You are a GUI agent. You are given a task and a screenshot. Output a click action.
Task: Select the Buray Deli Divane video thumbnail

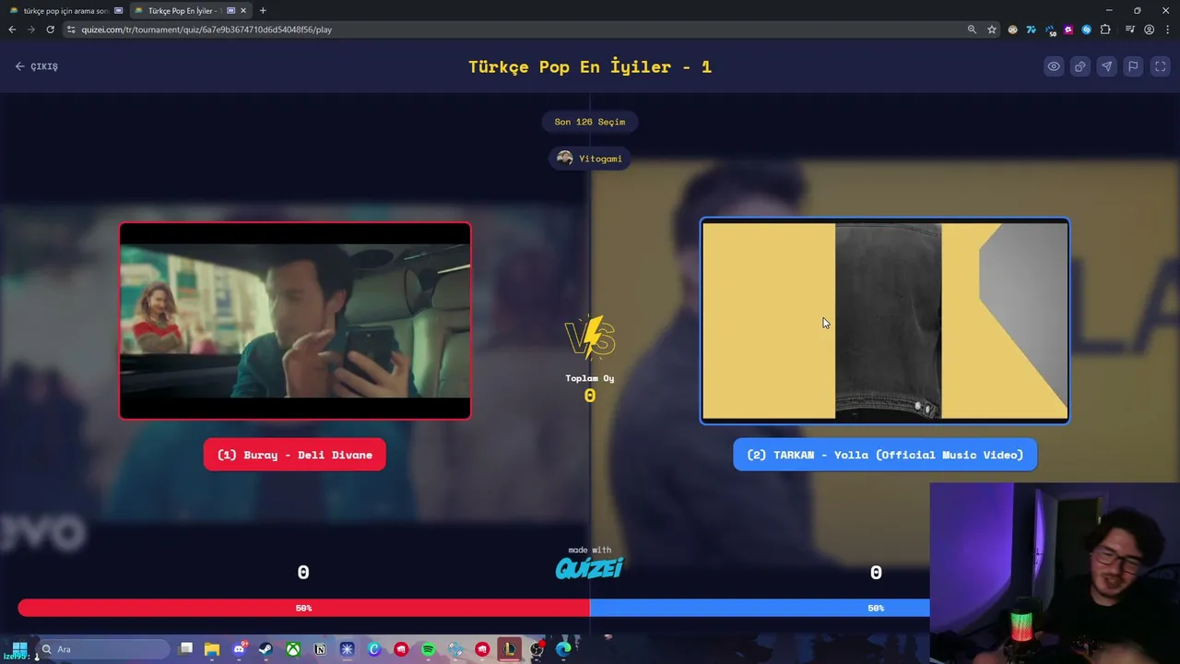click(x=295, y=321)
